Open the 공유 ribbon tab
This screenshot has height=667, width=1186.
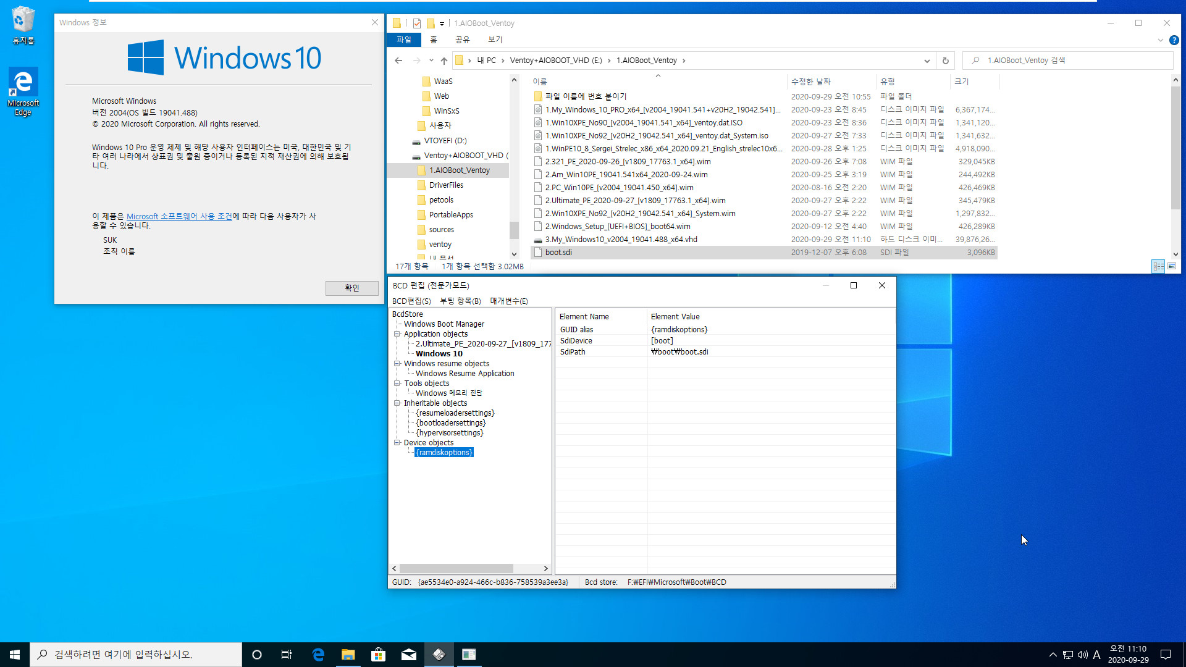pyautogui.click(x=463, y=40)
